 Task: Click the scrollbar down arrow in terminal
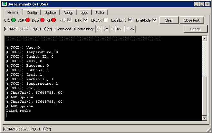204,118
